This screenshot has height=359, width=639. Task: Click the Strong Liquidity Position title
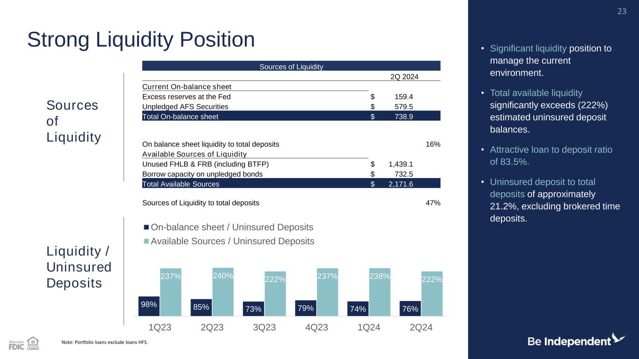click(x=141, y=40)
